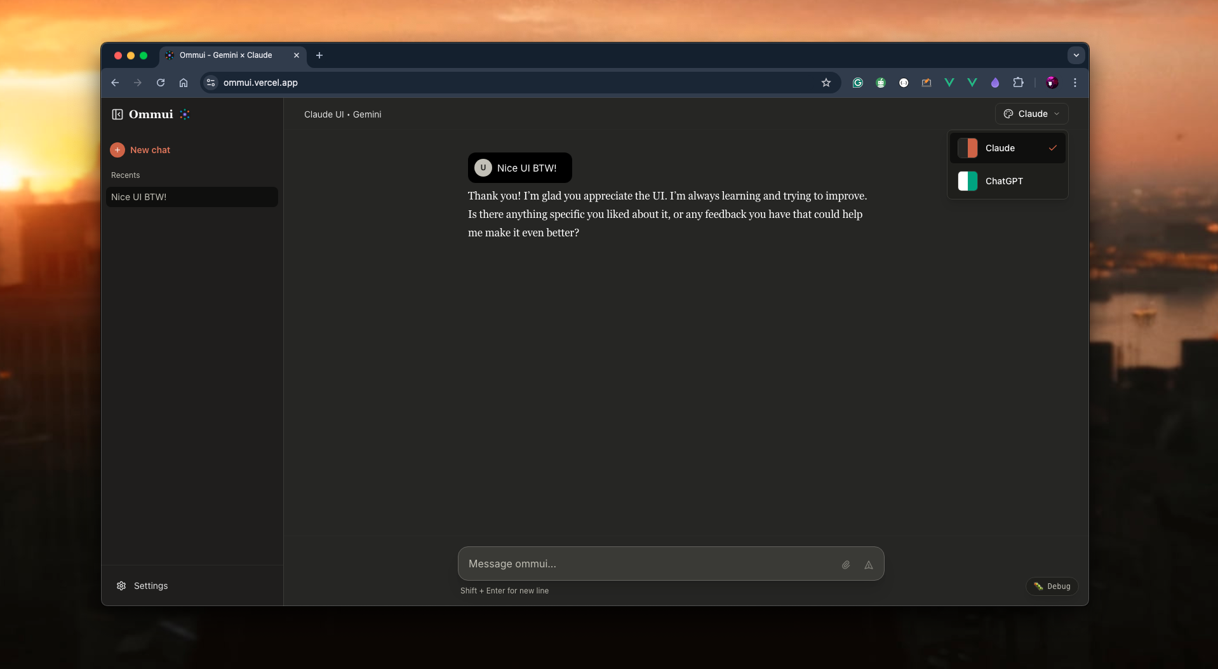The image size is (1218, 669).
Task: Start a New chat
Action: point(140,150)
